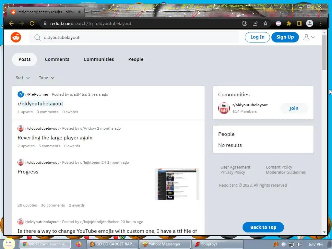Click the search magnifier tray icon
Screen dimensions: 332x249
click(276, 244)
